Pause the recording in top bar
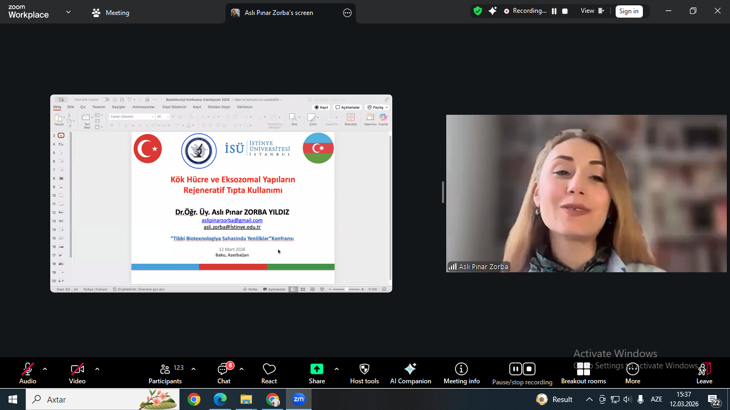The width and height of the screenshot is (730, 410). coord(554,11)
